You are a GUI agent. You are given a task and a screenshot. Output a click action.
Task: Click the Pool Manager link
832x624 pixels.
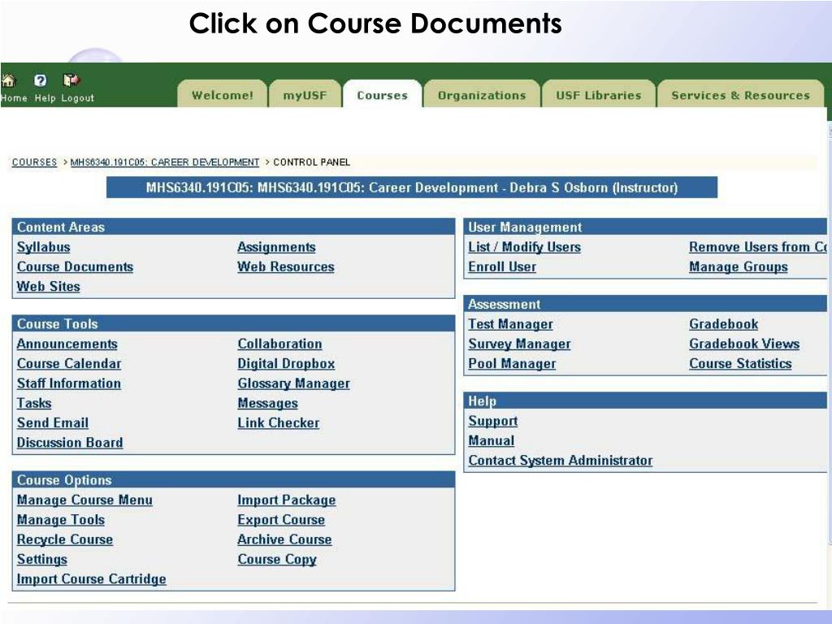pyautogui.click(x=512, y=364)
